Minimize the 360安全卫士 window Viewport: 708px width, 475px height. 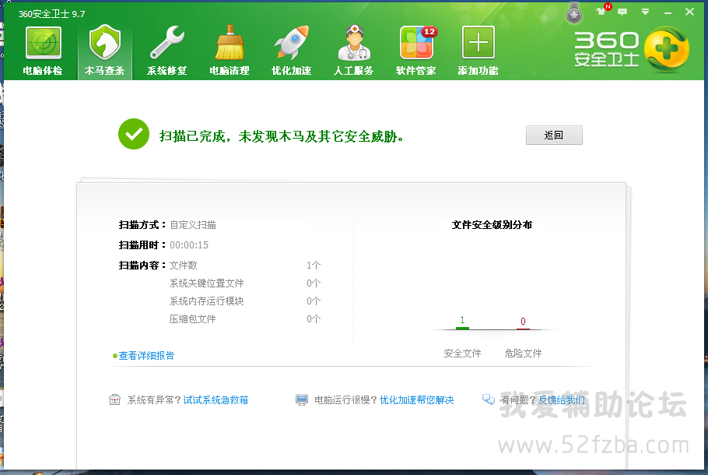668,12
